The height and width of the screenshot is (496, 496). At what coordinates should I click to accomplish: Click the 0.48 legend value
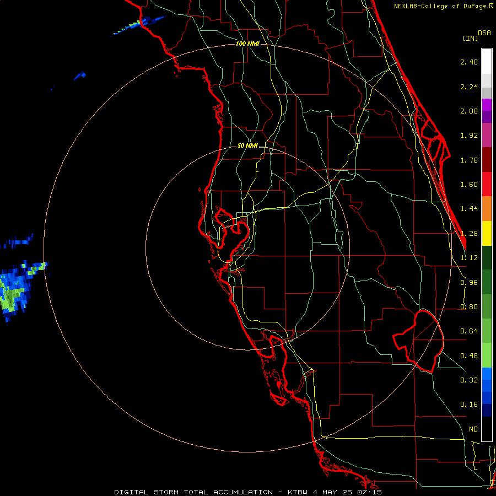click(x=469, y=356)
